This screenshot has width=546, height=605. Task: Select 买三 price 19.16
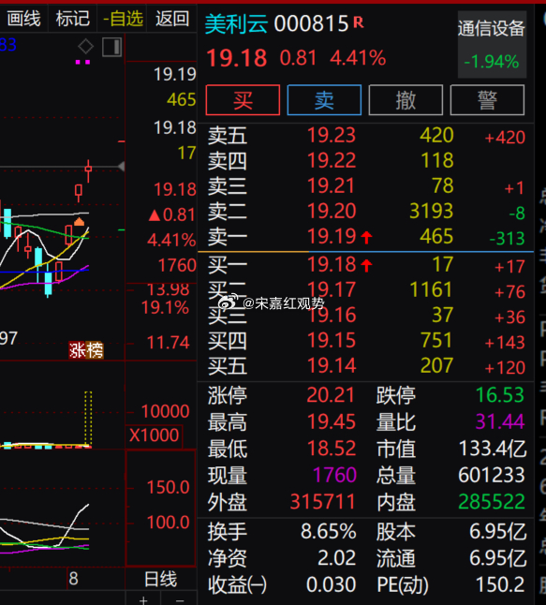pos(332,316)
